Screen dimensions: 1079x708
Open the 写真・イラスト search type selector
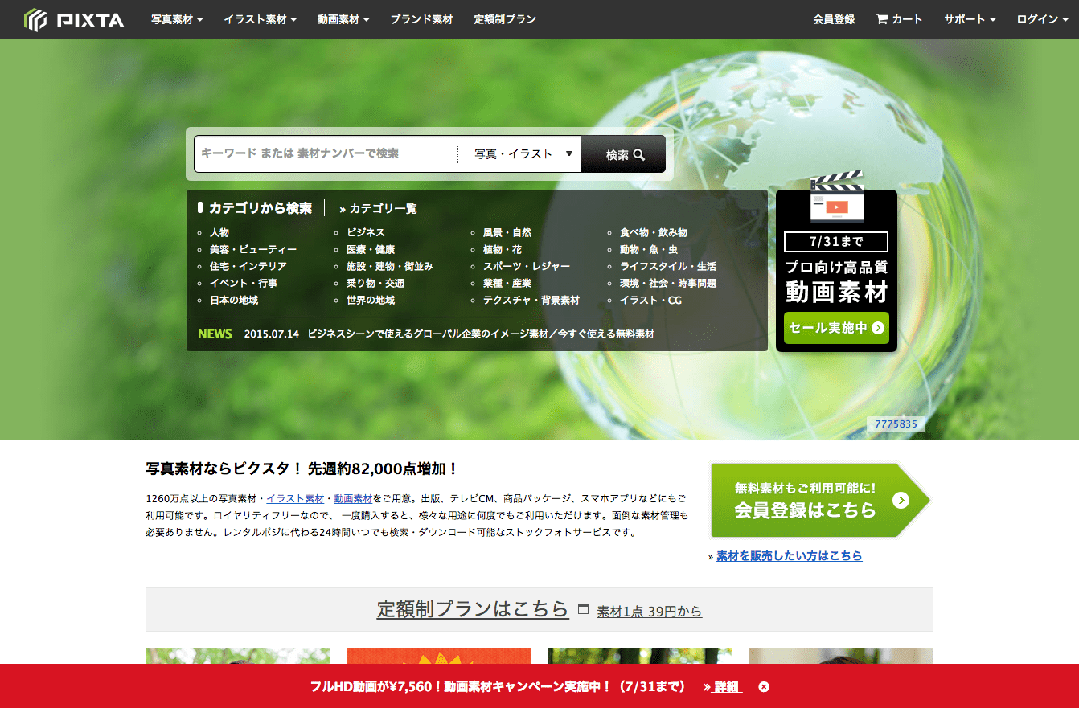523,154
